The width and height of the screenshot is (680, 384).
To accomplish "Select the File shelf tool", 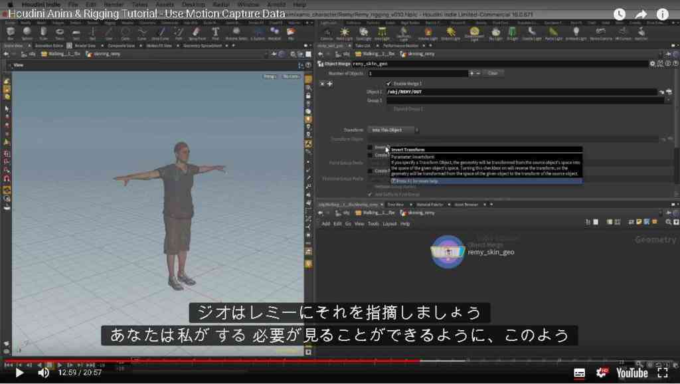I will pos(291,33).
